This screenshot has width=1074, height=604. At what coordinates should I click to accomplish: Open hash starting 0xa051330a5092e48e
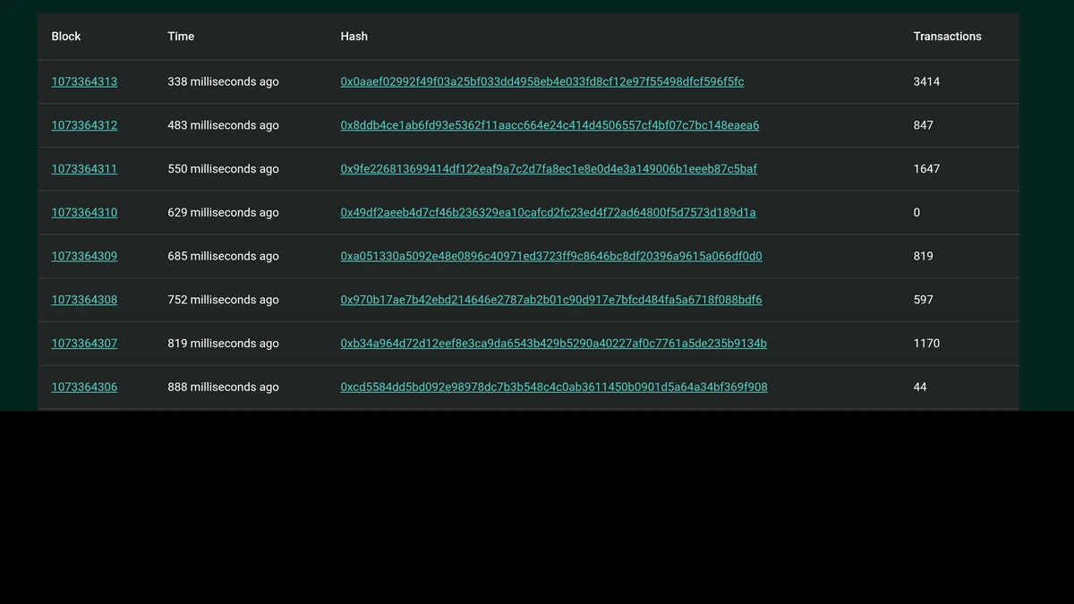click(x=551, y=256)
